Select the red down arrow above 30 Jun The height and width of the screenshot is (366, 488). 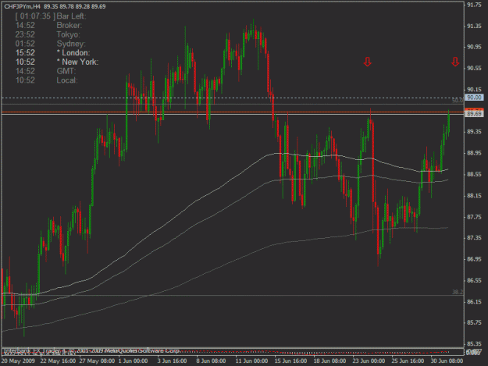point(455,62)
